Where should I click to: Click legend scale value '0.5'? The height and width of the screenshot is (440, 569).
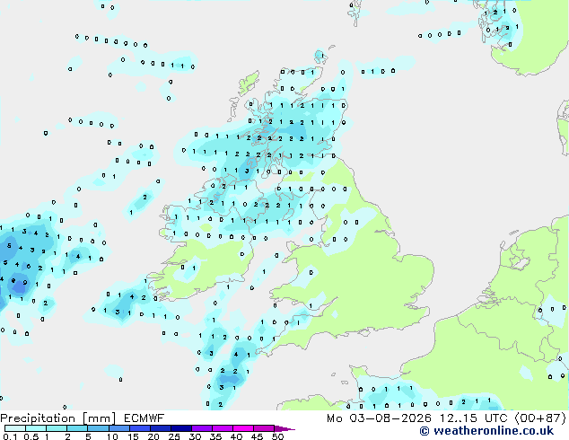(31, 436)
